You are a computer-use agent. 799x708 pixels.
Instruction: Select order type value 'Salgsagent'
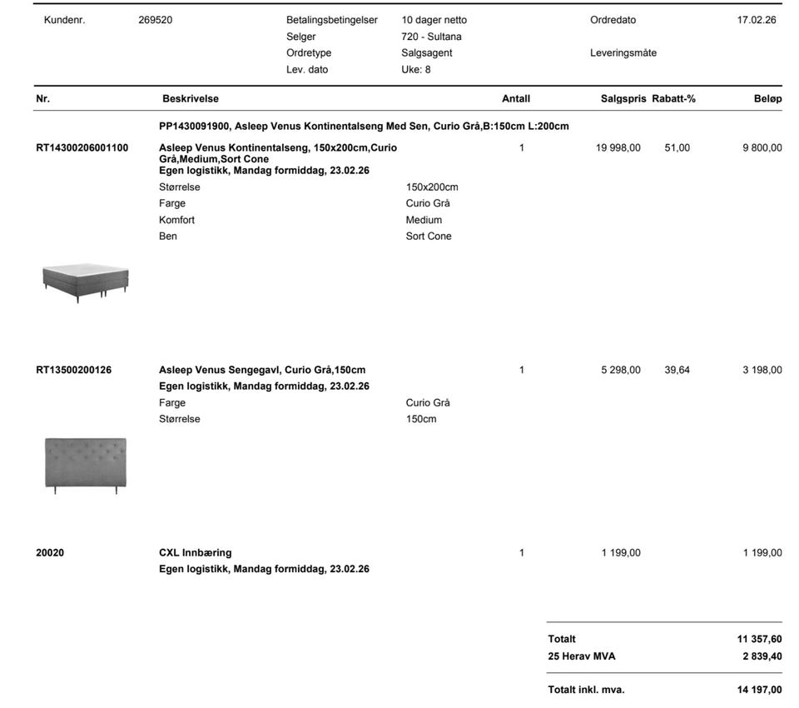(x=427, y=53)
